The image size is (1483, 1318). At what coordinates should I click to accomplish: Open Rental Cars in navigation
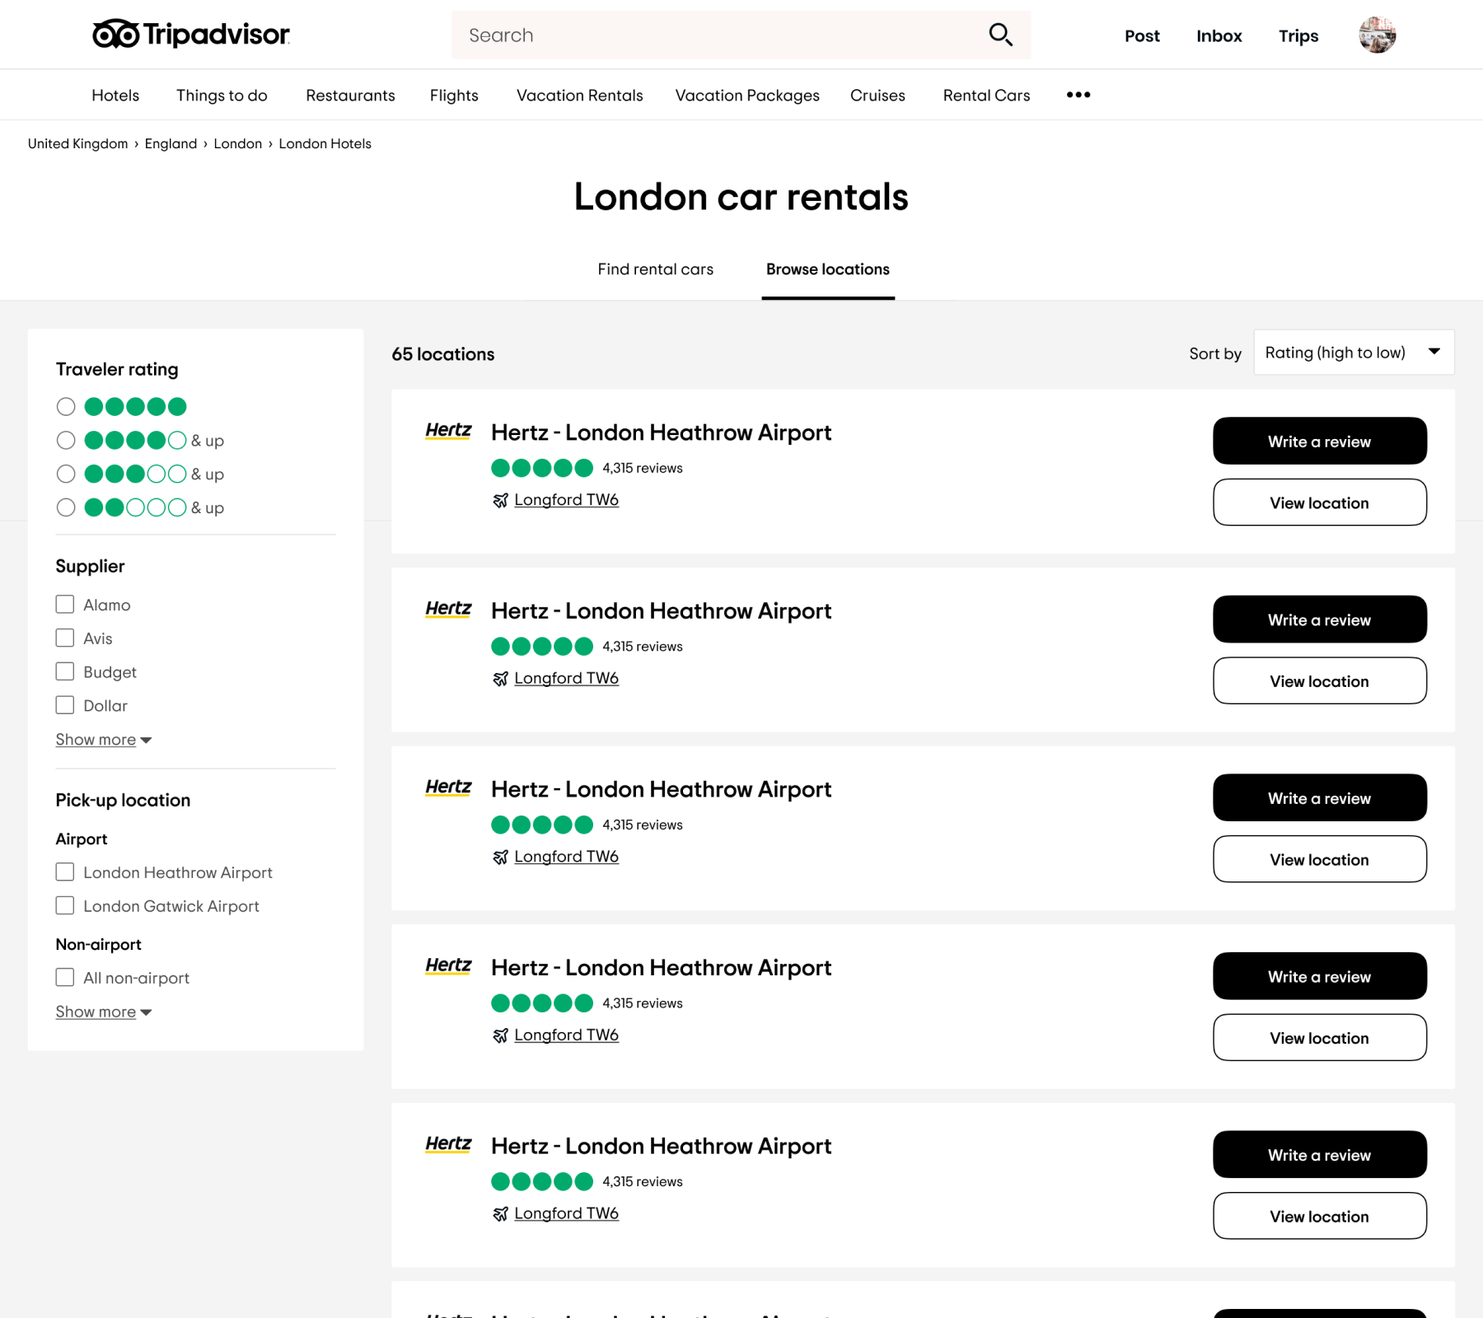(x=986, y=96)
